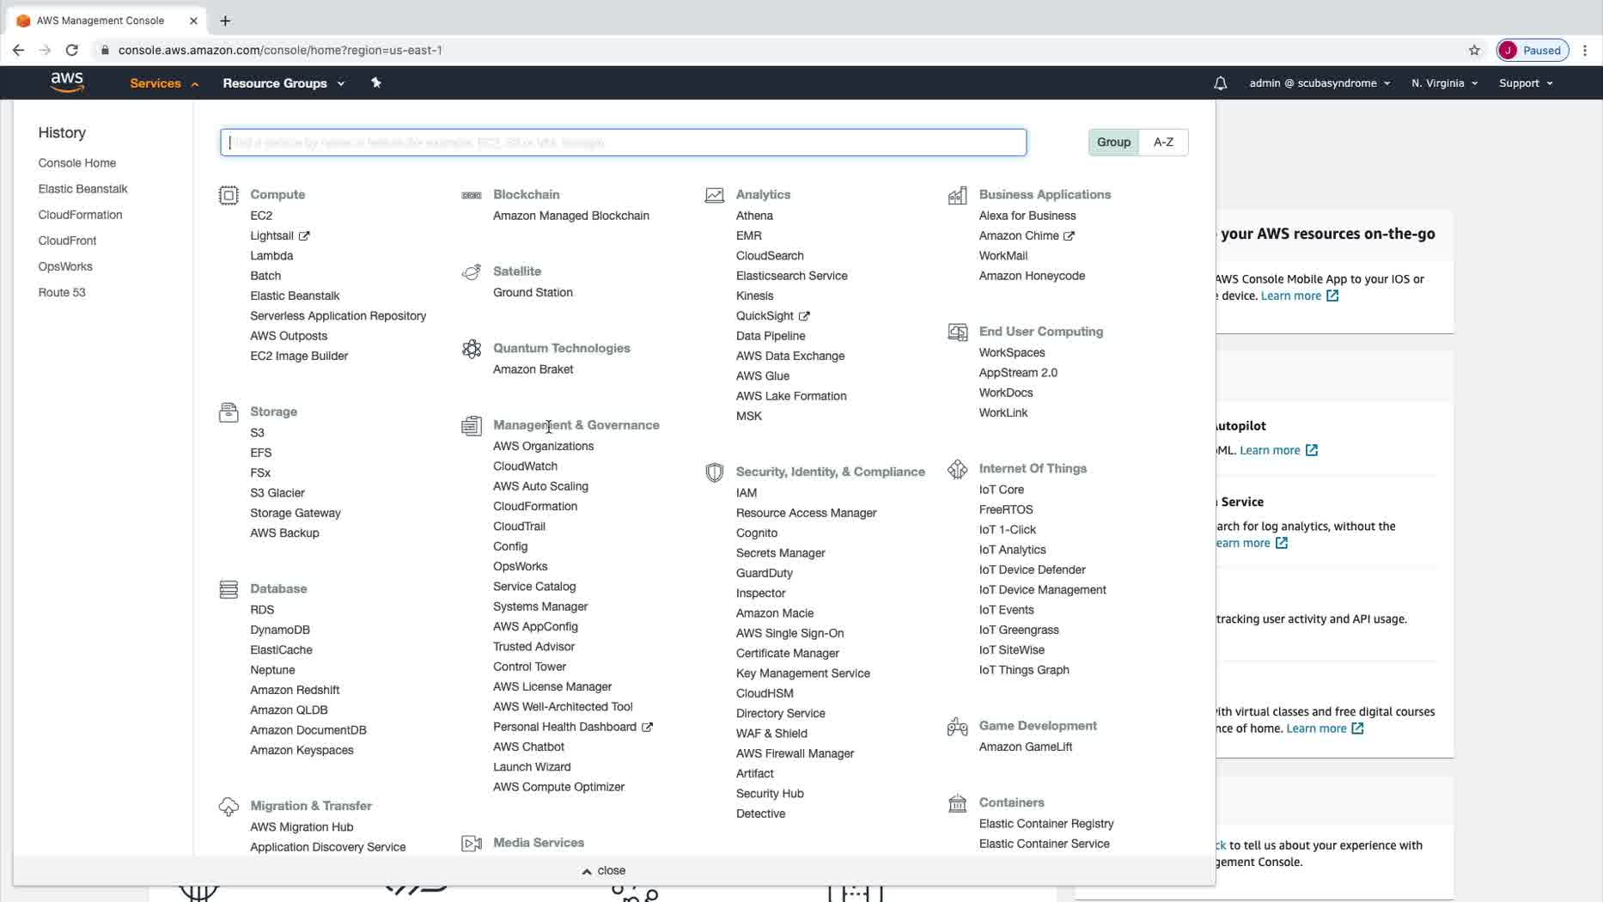The image size is (1603, 902).
Task: Open the EC2 service
Action: coord(261,216)
